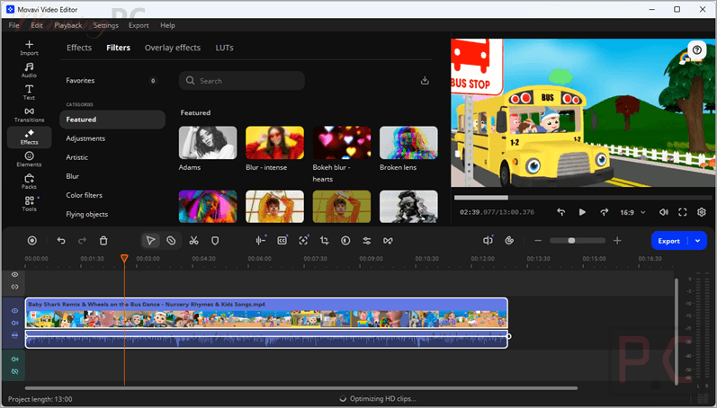
Task: Undo the last action in the timeline toolbar
Action: tap(61, 241)
